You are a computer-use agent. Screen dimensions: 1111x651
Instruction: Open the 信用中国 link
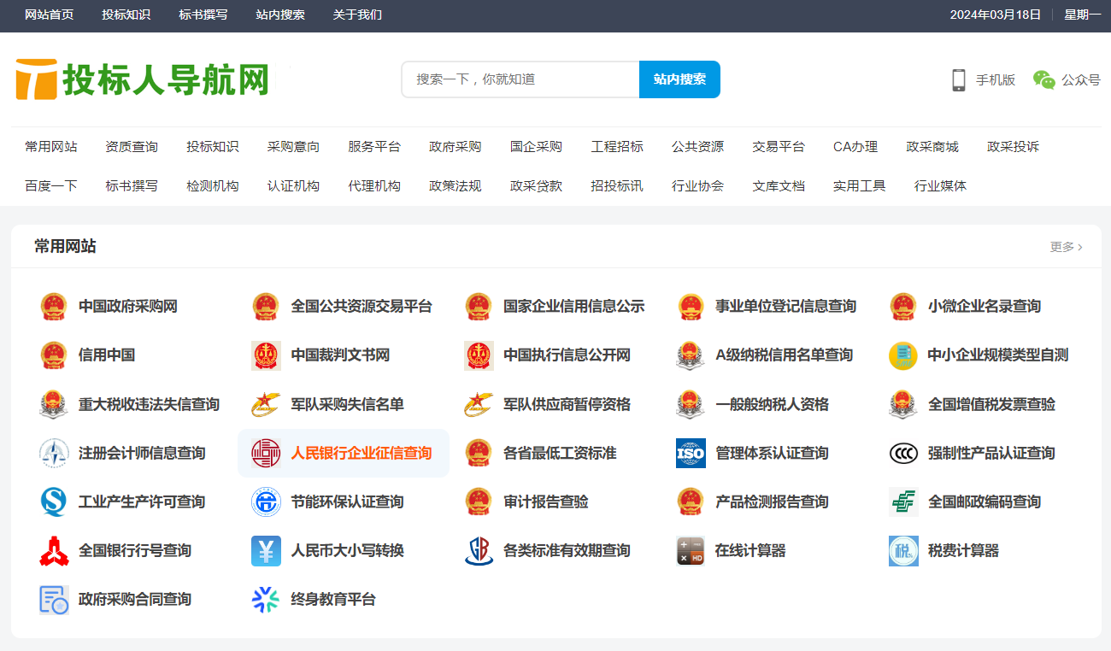point(107,355)
